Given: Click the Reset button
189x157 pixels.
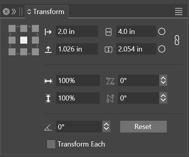Looking at the screenshot, I should [x=143, y=127].
